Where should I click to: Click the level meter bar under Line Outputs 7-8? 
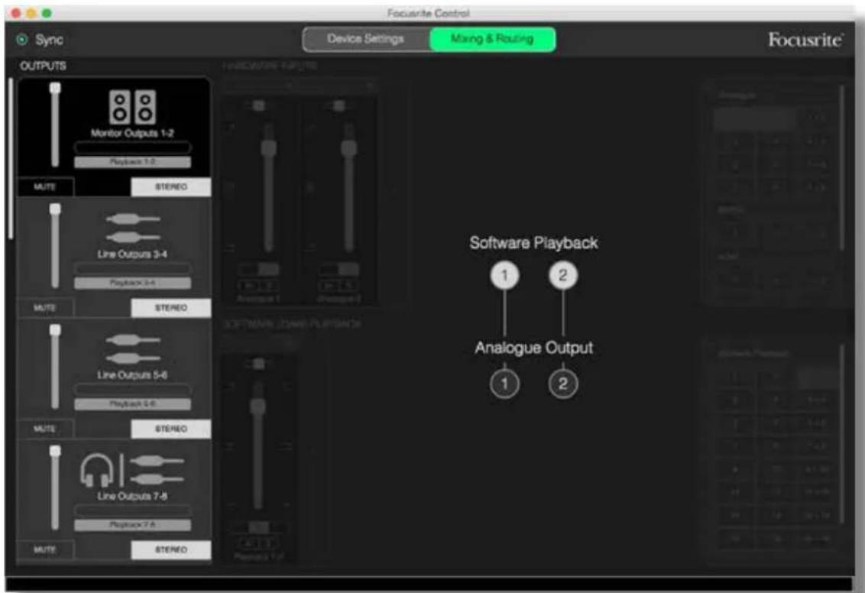[x=132, y=510]
